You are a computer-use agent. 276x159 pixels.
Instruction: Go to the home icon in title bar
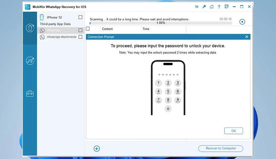[x=212, y=7]
